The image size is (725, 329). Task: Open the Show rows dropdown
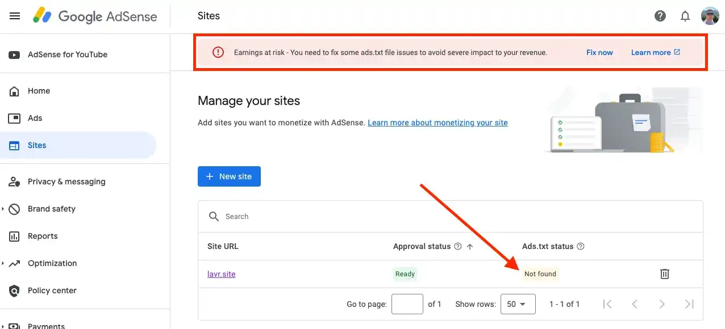coord(518,304)
